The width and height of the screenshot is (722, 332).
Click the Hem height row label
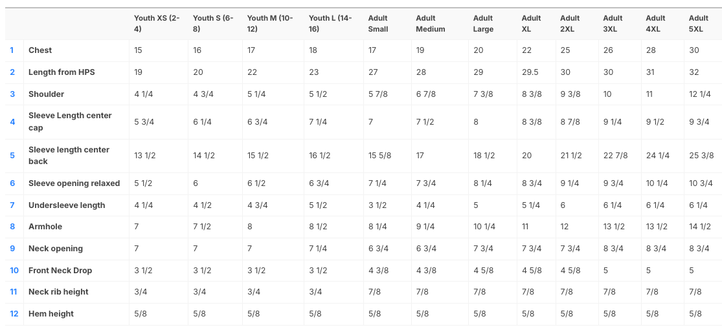[x=51, y=314]
